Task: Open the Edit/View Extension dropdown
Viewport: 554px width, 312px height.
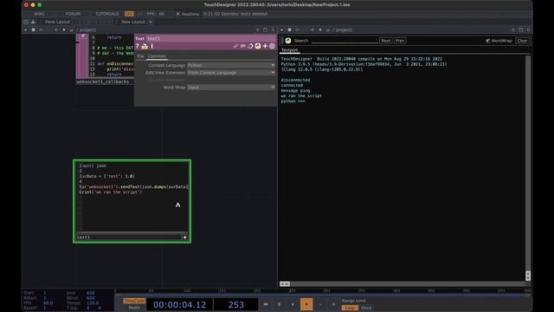Action: (x=231, y=73)
